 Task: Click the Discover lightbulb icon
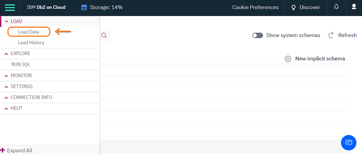pyautogui.click(x=294, y=7)
